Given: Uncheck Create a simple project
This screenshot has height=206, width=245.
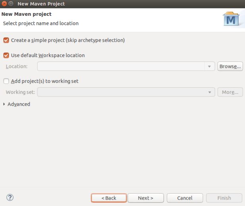Looking at the screenshot, I should [x=6, y=40].
